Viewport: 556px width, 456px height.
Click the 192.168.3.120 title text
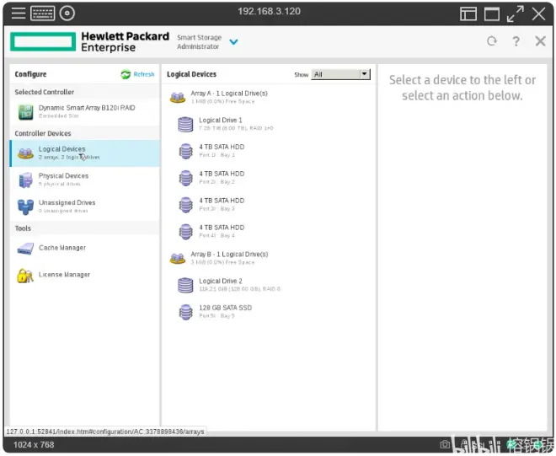[x=269, y=11]
